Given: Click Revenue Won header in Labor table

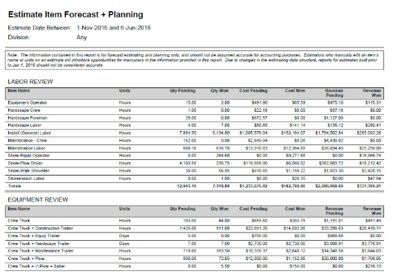Looking at the screenshot, I should tap(372, 93).
